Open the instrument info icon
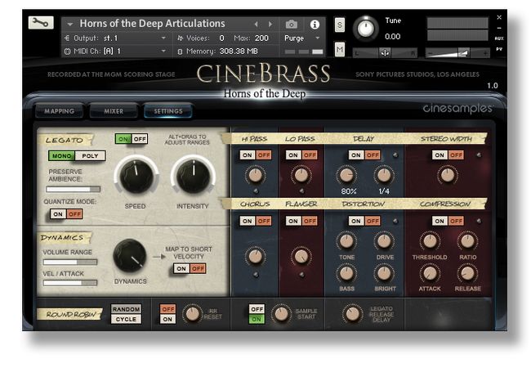The height and width of the screenshot is (368, 531). click(315, 25)
